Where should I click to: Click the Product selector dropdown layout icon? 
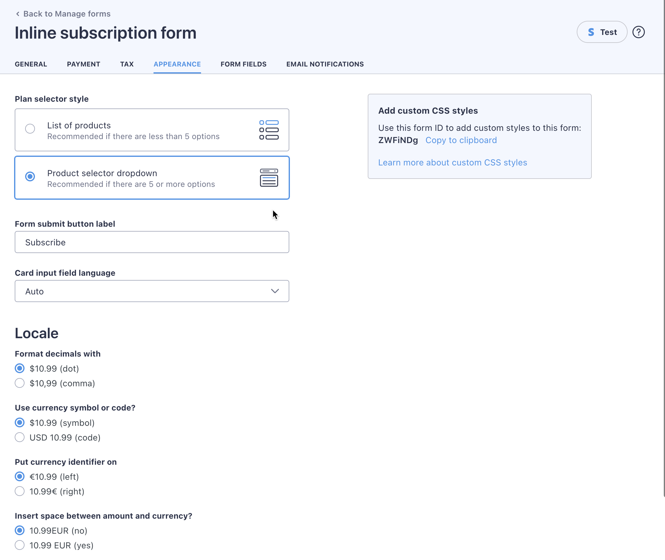click(x=269, y=178)
